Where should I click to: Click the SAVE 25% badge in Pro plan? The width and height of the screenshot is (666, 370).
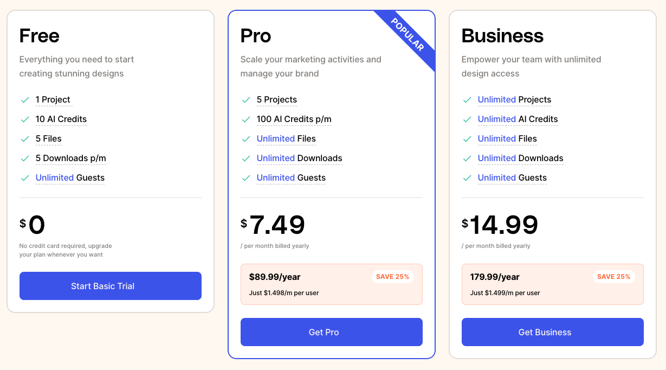tap(393, 276)
